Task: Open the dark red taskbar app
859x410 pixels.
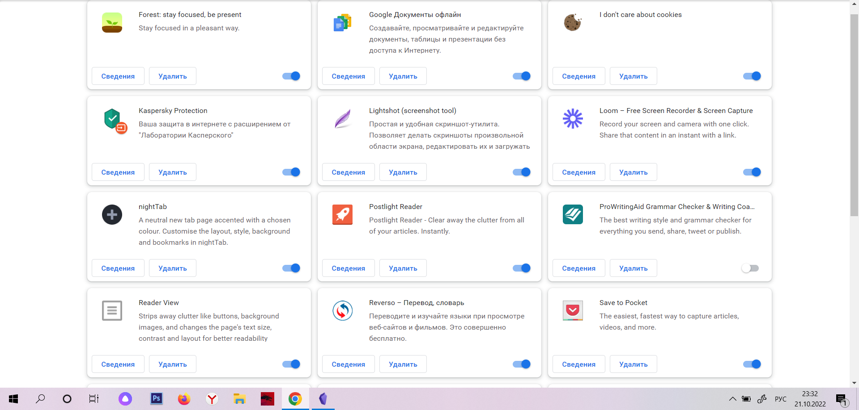Action: [x=267, y=399]
